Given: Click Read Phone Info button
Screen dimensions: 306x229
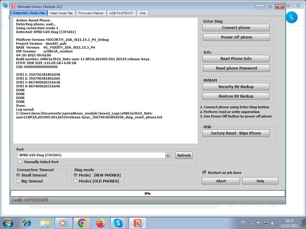Looking at the screenshot, I should (x=236, y=59).
